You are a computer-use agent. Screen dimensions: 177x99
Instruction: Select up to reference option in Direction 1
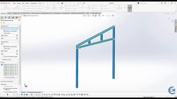pyautogui.click(x=4, y=33)
